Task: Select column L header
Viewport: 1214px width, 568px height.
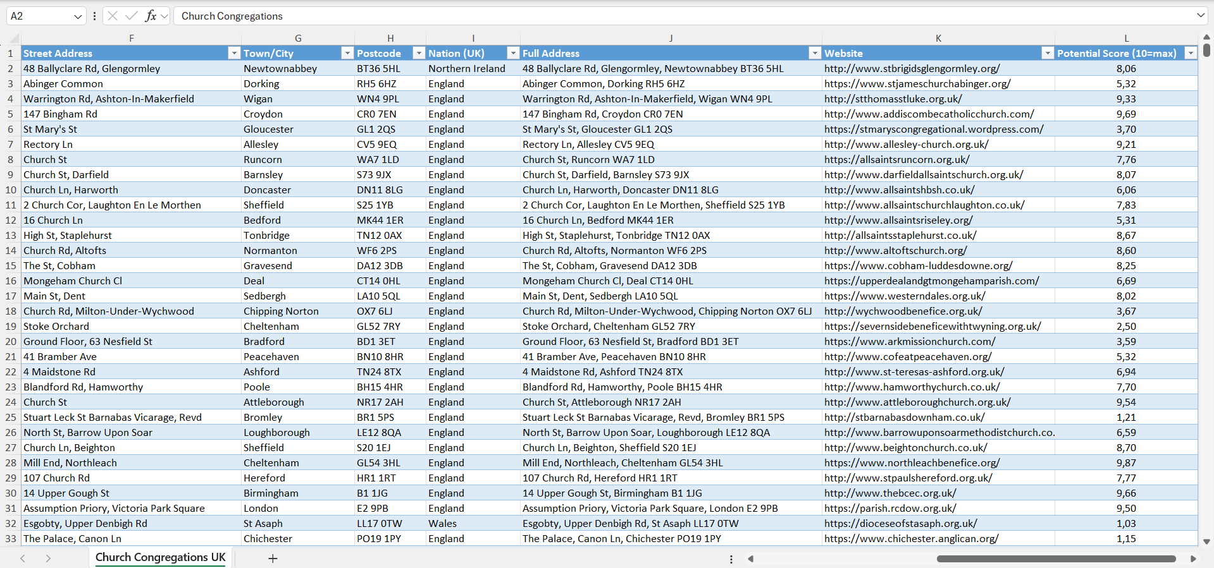Action: [x=1127, y=39]
